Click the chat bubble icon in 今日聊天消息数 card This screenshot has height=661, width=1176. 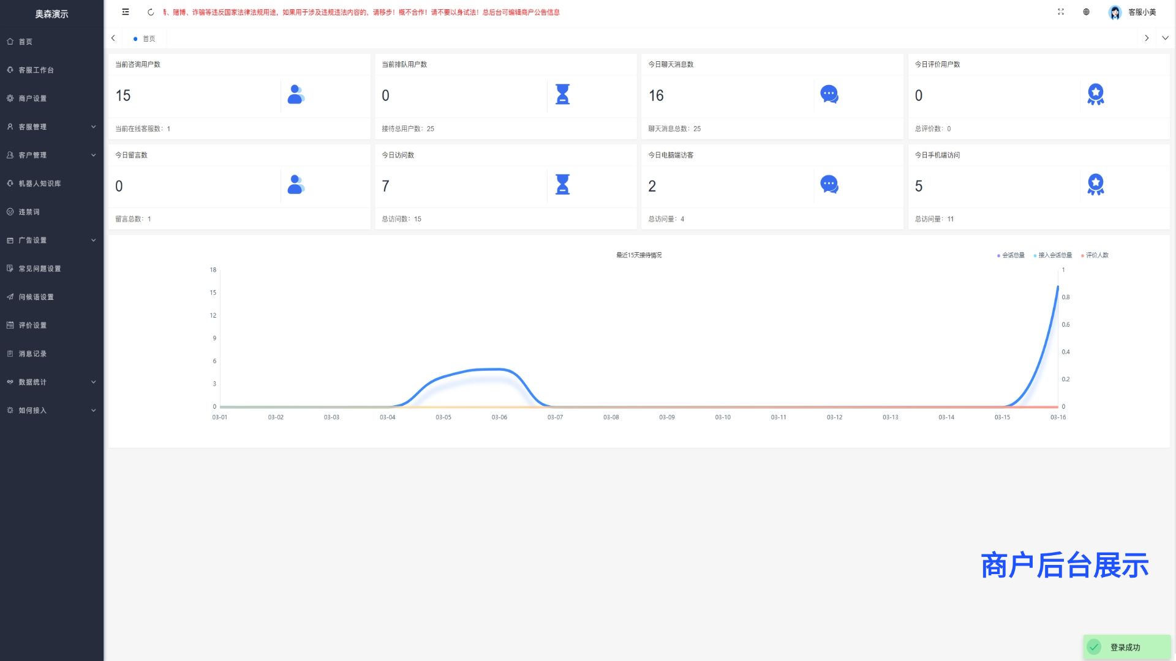pos(829,95)
